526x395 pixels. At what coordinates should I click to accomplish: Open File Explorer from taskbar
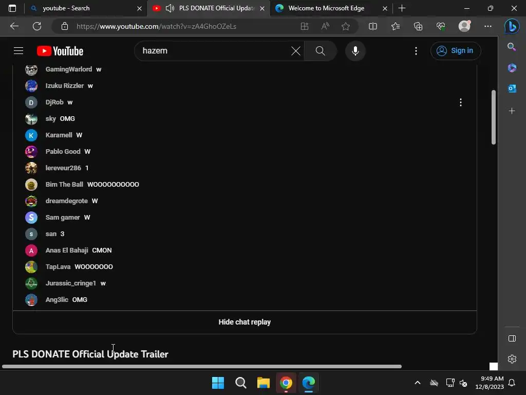[x=264, y=383]
